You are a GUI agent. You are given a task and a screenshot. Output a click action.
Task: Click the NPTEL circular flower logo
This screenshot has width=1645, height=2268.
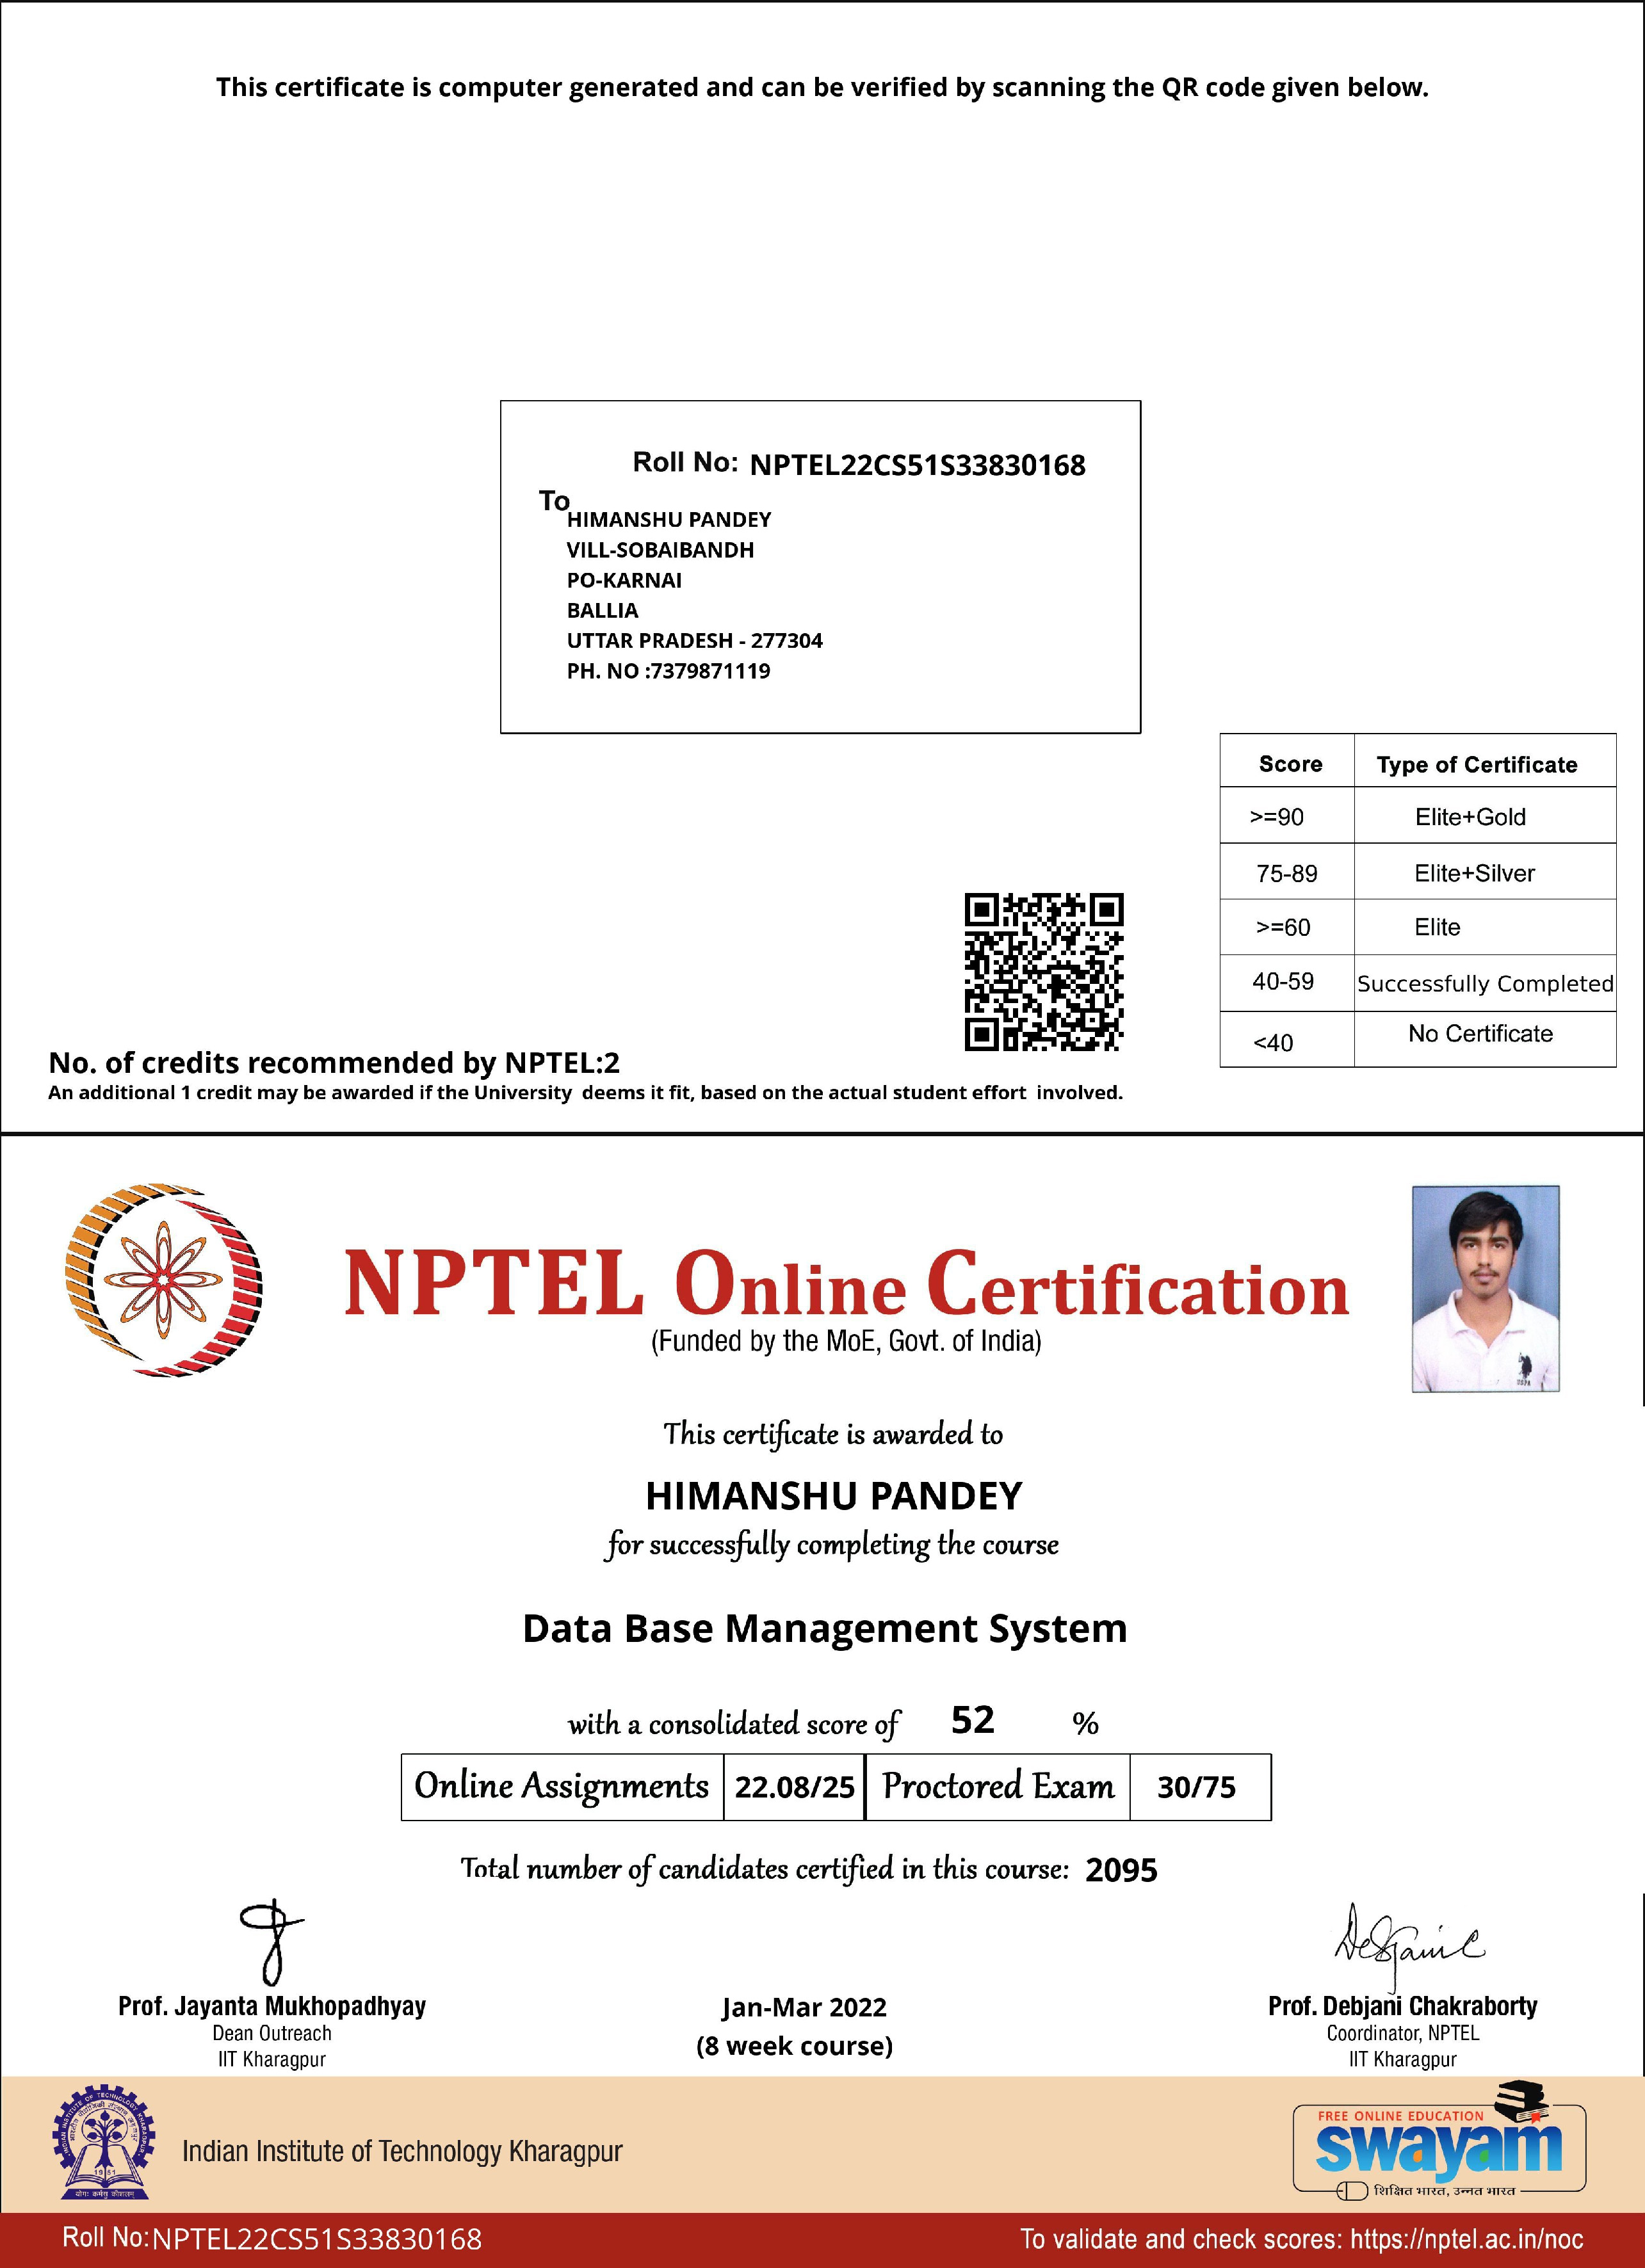coord(163,1279)
